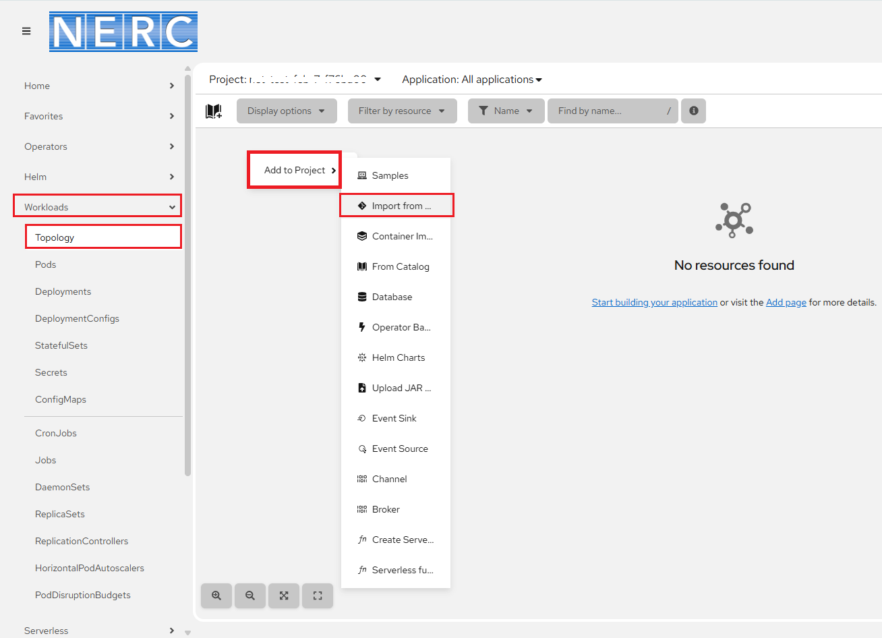The width and height of the screenshot is (882, 638).
Task: Open the Application: All applications selector
Action: 472,80
